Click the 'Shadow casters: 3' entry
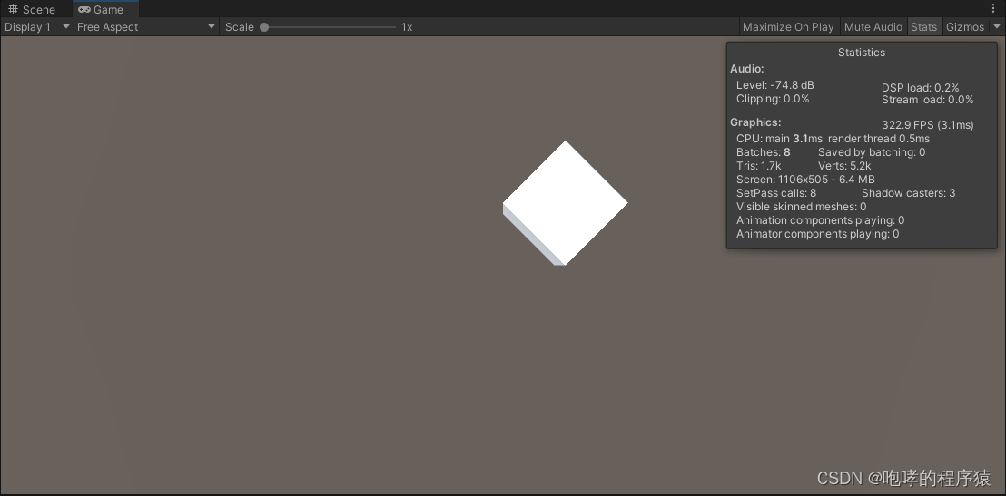 tap(908, 193)
